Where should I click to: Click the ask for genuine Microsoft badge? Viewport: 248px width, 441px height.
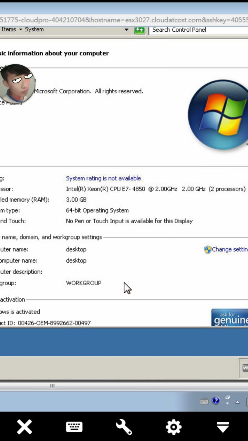(229, 317)
